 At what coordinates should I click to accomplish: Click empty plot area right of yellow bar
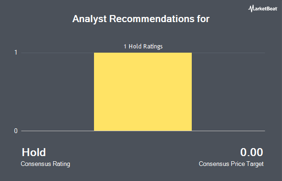pyautogui.click(x=228, y=92)
